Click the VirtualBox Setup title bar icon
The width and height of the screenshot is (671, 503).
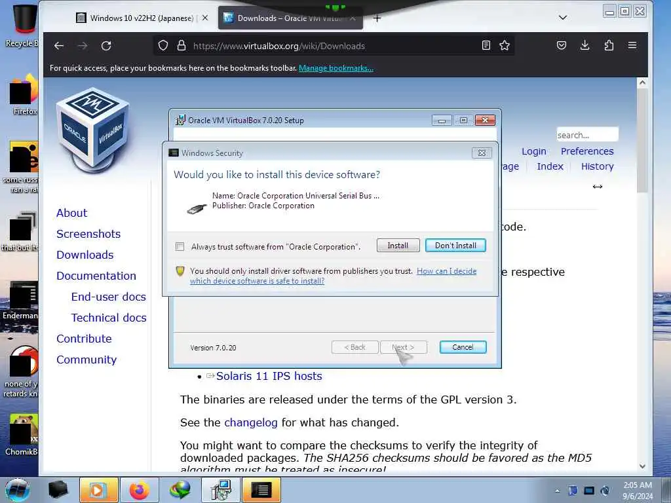181,121
